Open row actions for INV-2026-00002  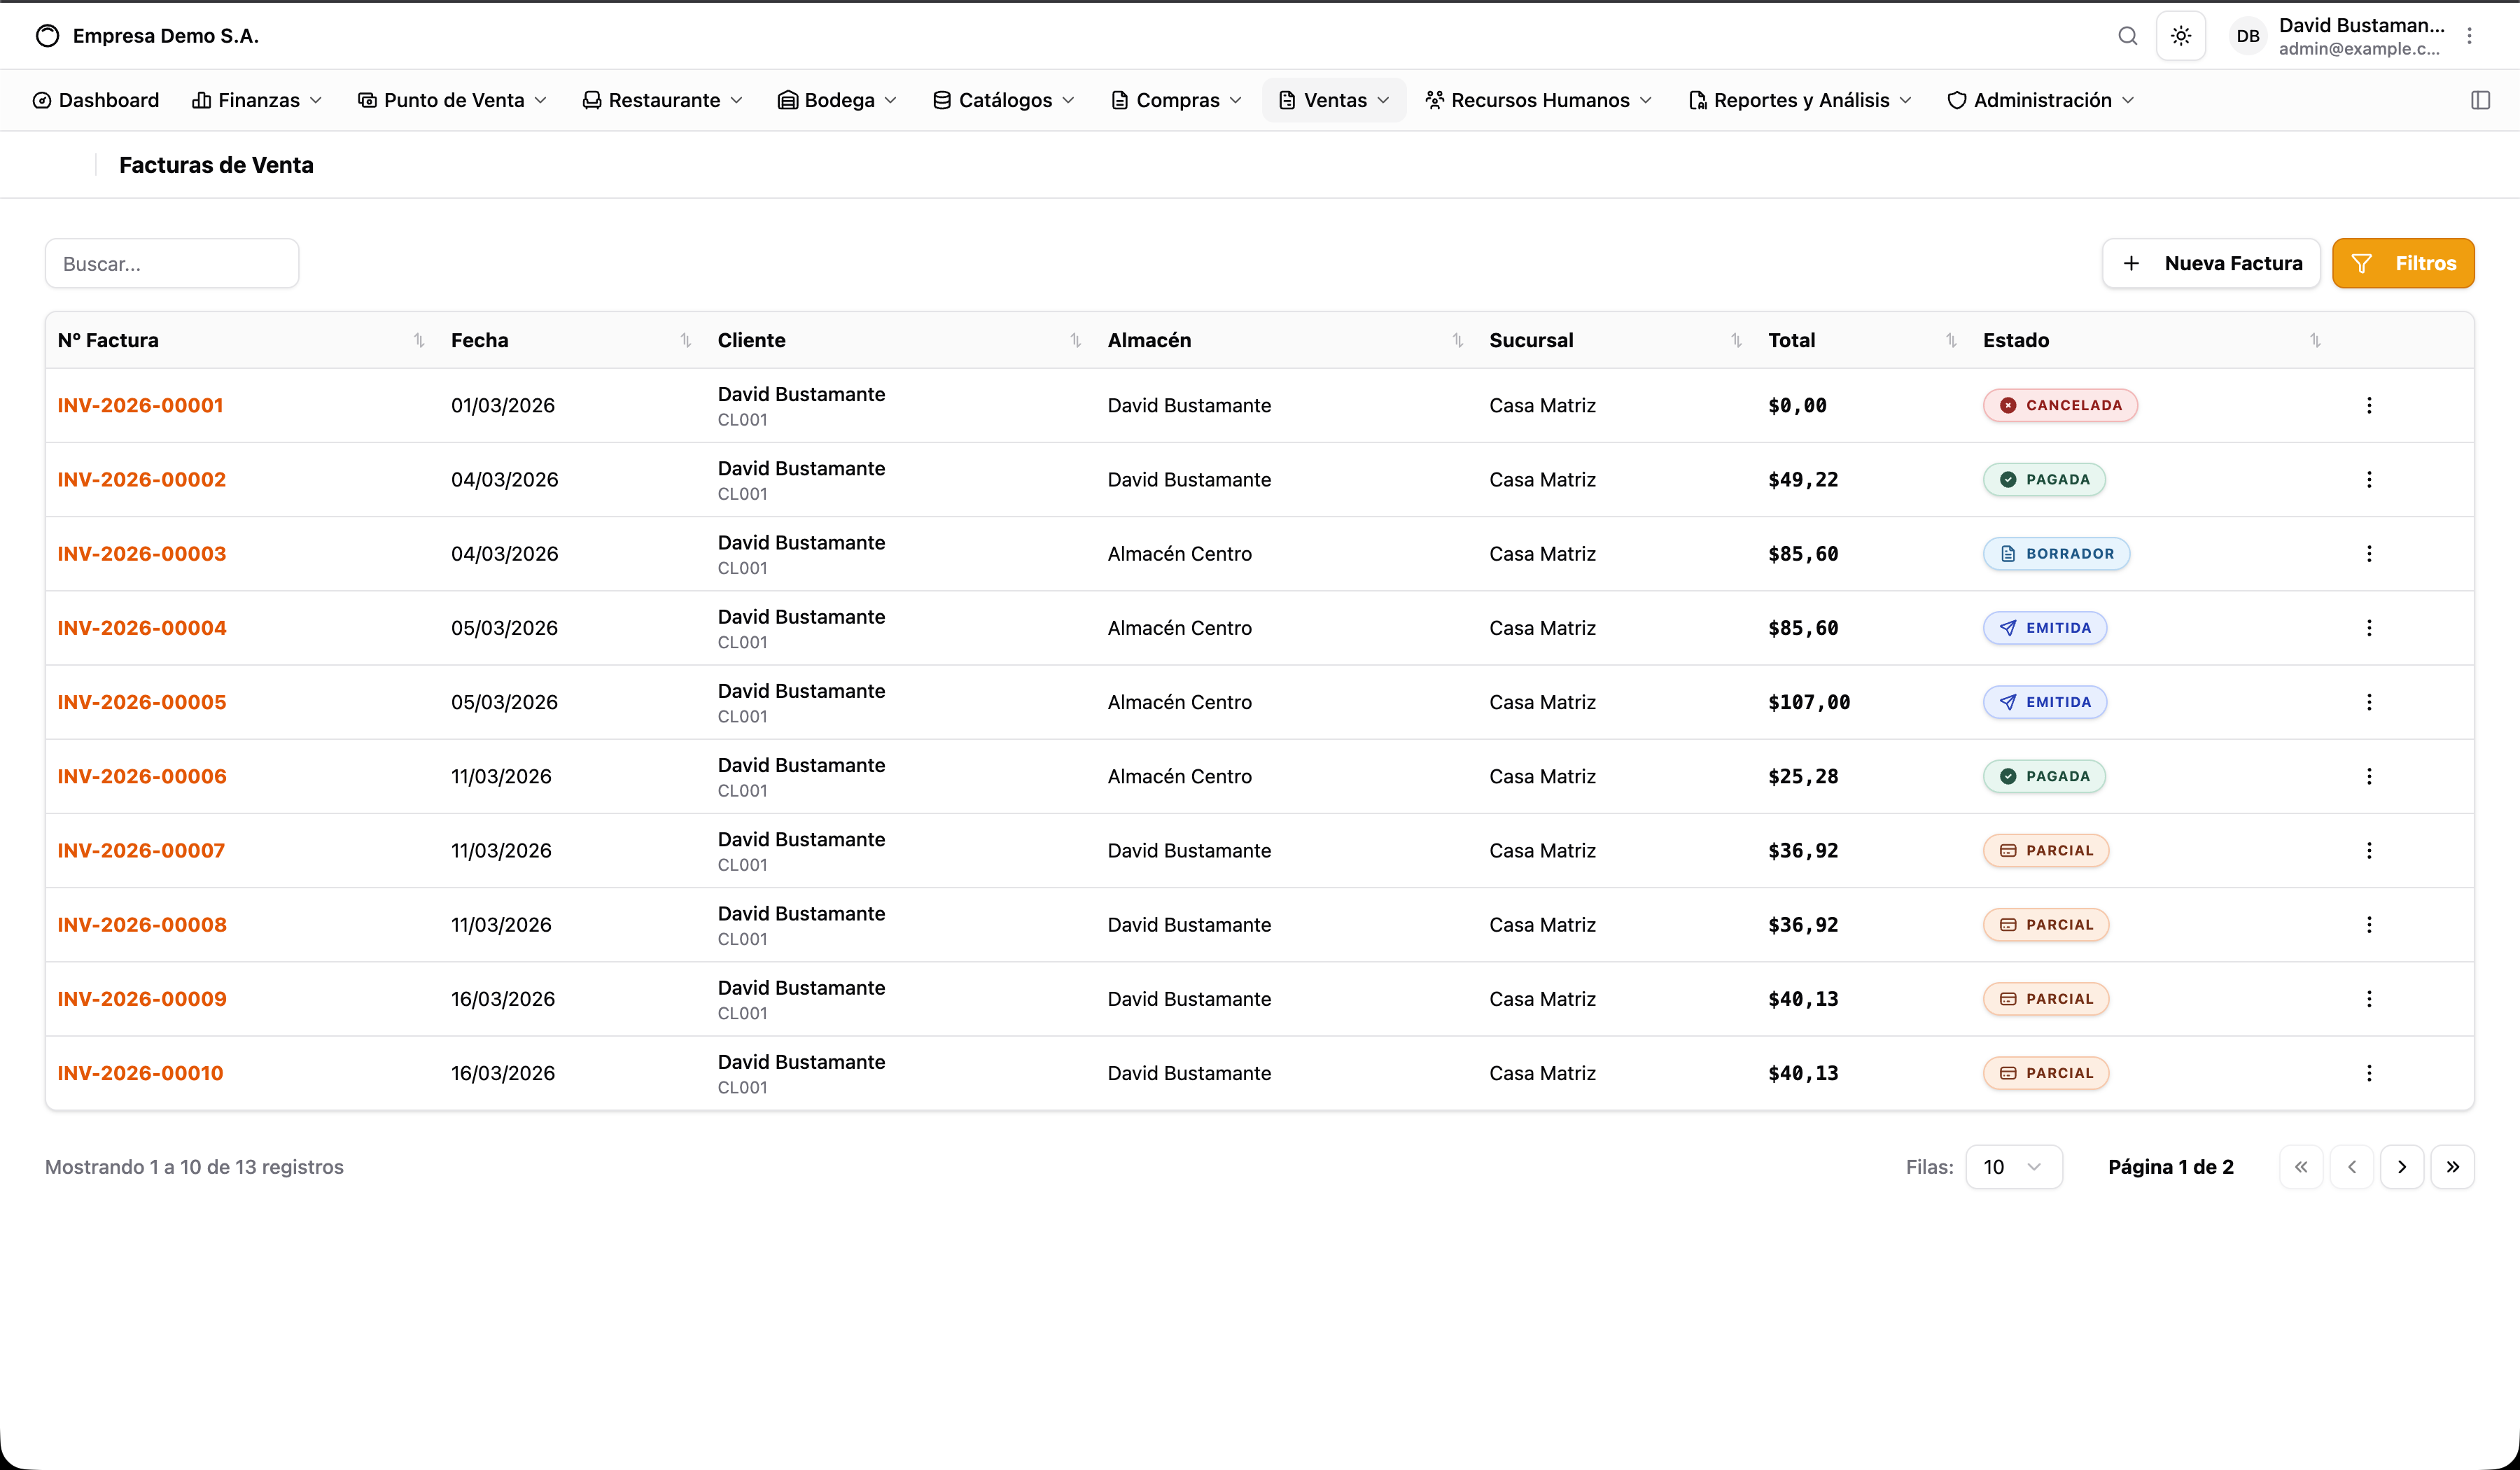pyautogui.click(x=2369, y=479)
